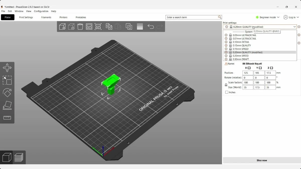Open the File menu
The height and width of the screenshot is (169, 301).
[x=3, y=11]
